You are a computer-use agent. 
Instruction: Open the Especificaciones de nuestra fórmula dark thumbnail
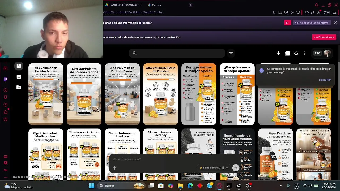click(237, 154)
